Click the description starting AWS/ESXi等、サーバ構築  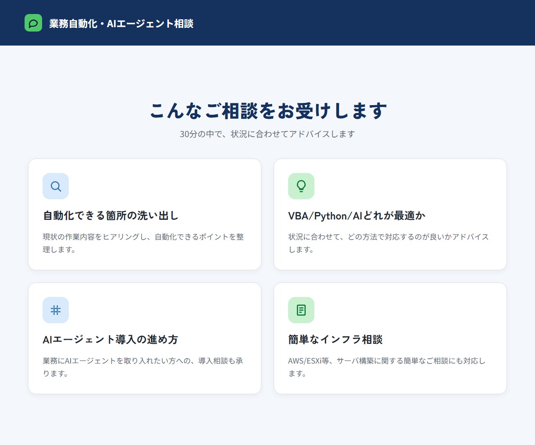(x=387, y=367)
